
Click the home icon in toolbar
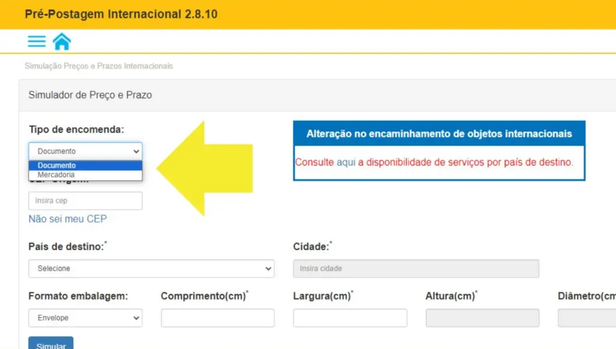[x=62, y=40]
